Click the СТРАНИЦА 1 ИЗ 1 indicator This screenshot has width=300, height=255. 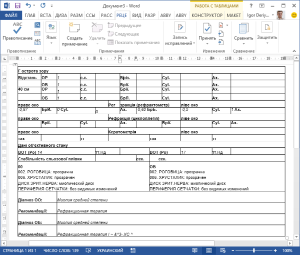pos(19,250)
